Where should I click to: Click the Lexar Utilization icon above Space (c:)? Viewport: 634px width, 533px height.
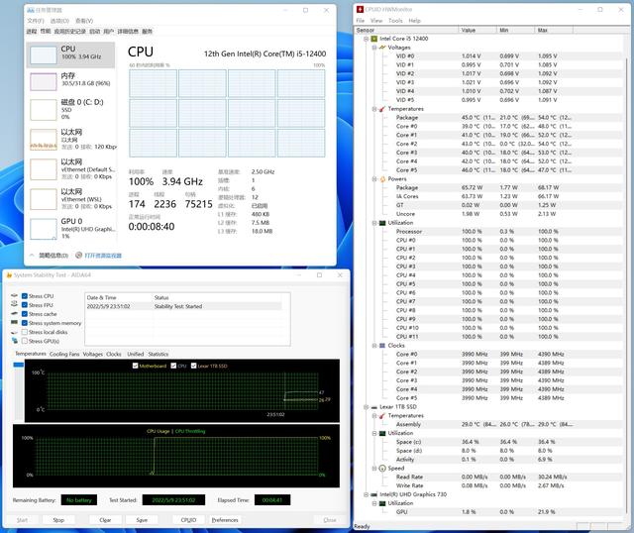pos(382,433)
